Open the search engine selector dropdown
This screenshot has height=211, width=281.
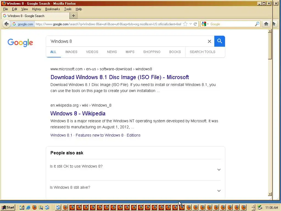coord(205,24)
